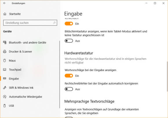This screenshot has width=168, height=118.
Task: Select the Bluetooth devices icon
Action: 5,43
